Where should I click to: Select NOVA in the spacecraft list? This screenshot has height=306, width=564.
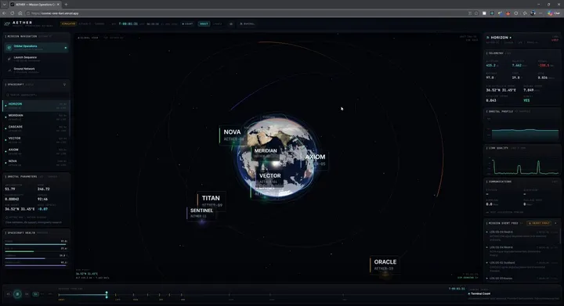[x=36, y=163]
